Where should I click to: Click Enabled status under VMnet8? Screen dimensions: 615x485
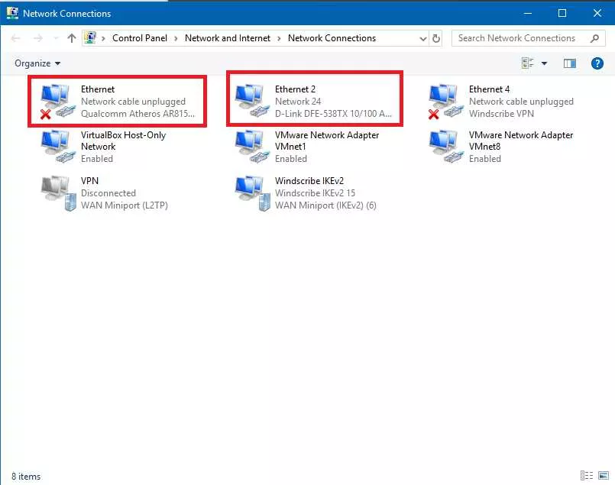coord(485,159)
